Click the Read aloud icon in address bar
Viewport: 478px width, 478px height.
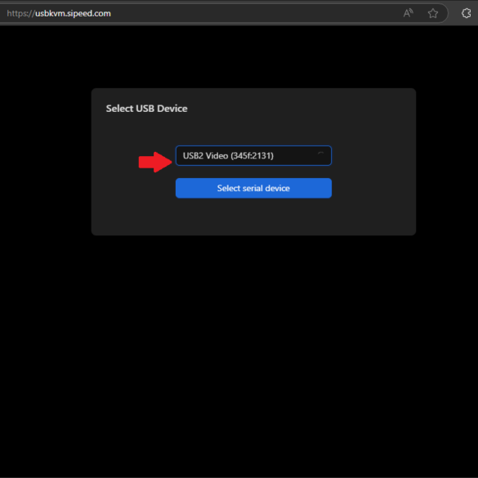[x=408, y=13]
